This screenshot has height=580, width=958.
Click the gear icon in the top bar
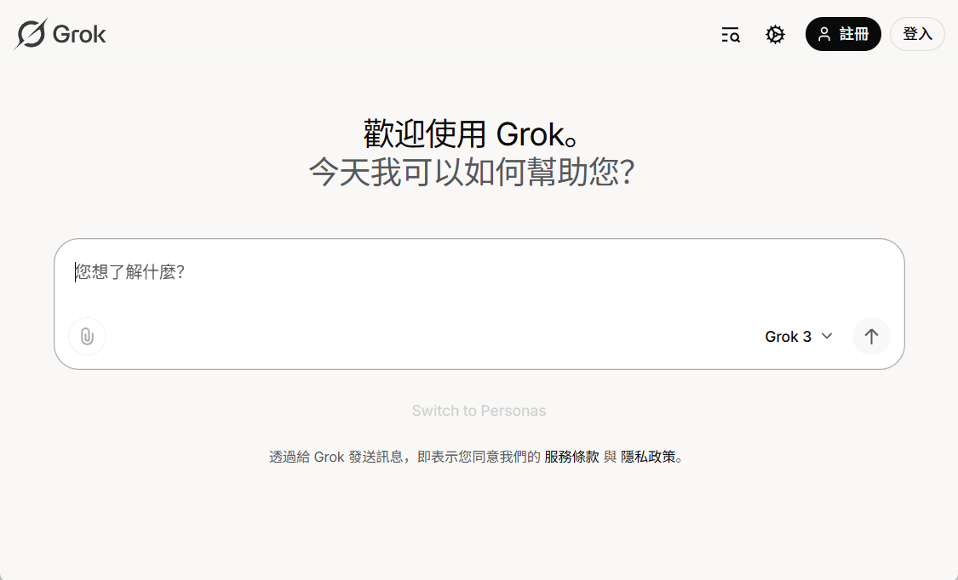775,34
